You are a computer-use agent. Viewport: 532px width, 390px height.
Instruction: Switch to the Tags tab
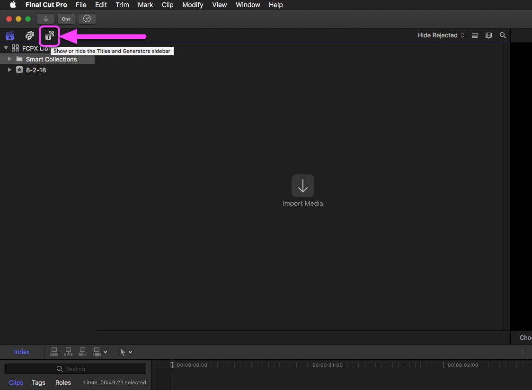pyautogui.click(x=38, y=383)
